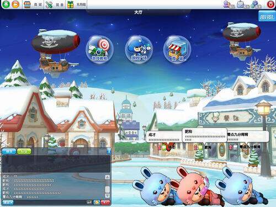Image resolution: width=276 pixels, height=207 pixels.
Task: Click the mail/message icon at top right
Action: (x=243, y=4)
